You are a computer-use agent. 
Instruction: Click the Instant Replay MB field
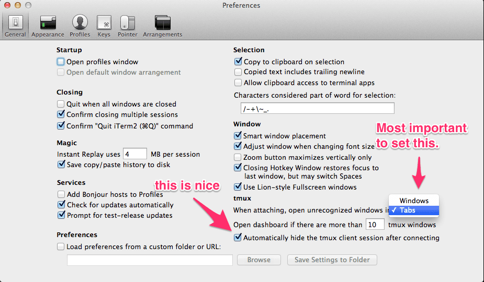click(134, 154)
